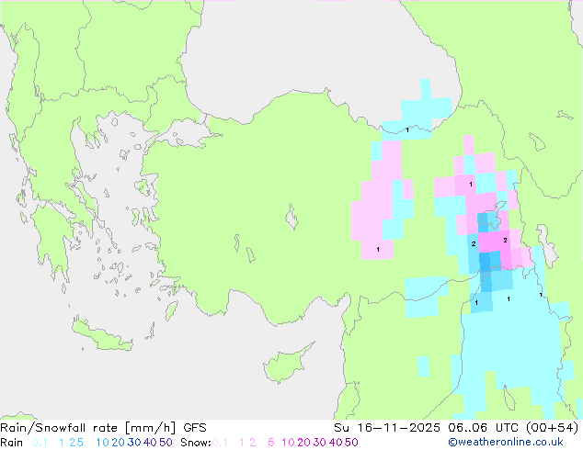
Task: Click the 'Rain/Snowfall rate [mm/h]' title text
Action: click(87, 428)
